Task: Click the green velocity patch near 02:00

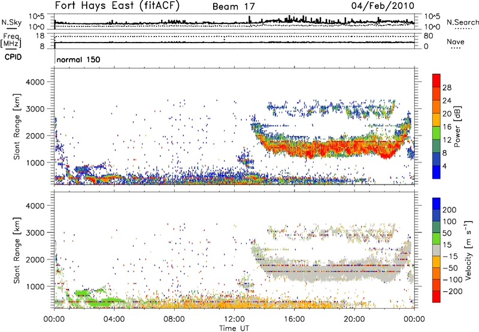Action: 83,294
